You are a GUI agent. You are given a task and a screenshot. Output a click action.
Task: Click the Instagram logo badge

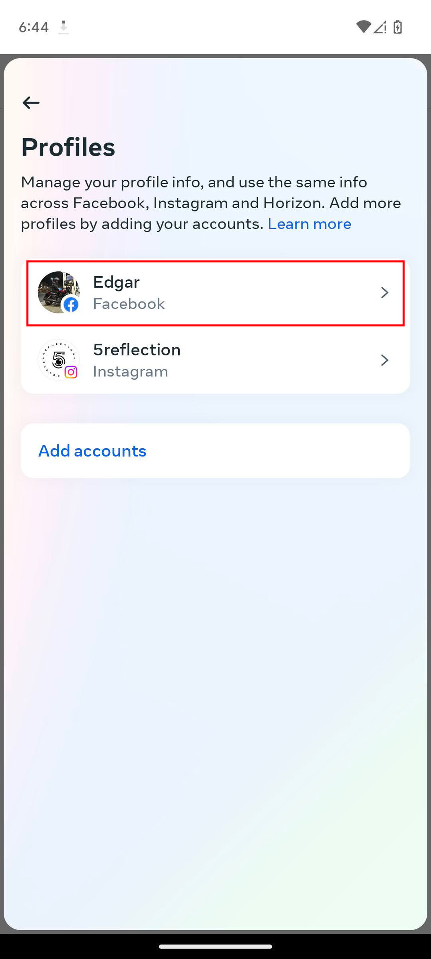click(71, 372)
